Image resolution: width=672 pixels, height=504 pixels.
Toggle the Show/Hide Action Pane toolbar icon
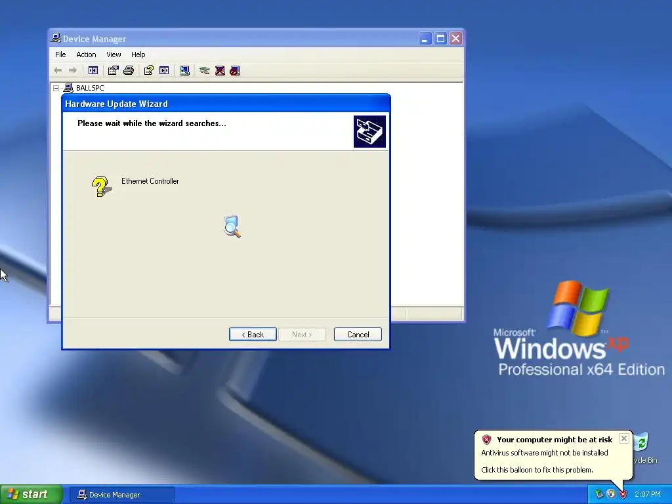click(x=164, y=70)
